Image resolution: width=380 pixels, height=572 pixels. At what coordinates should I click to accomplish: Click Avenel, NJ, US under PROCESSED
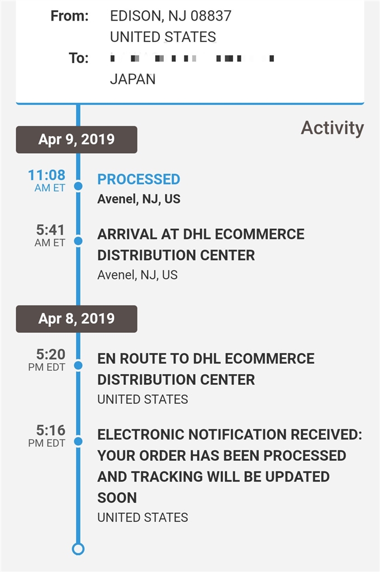click(x=139, y=199)
